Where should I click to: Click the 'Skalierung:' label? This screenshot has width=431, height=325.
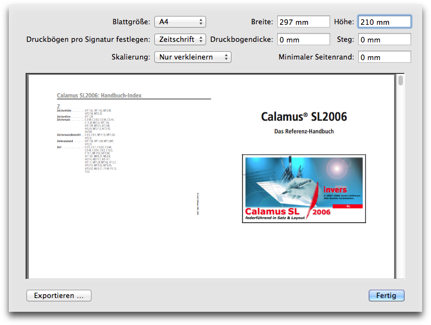click(131, 57)
